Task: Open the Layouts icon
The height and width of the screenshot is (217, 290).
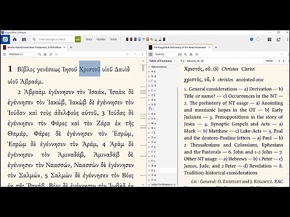Action: click(x=269, y=39)
